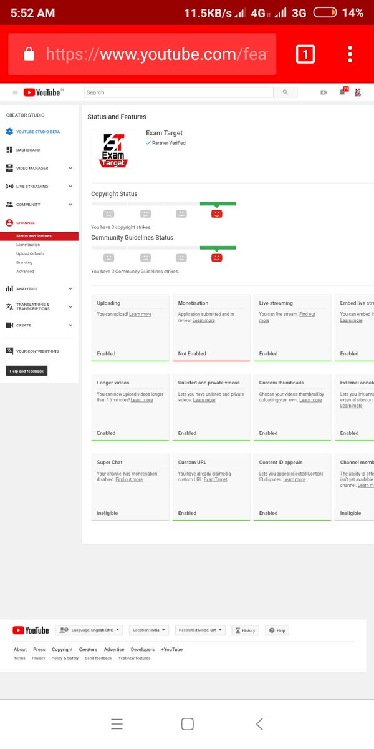The height and width of the screenshot is (749, 374).
Task: Click the Help button in footer
Action: coord(277,630)
